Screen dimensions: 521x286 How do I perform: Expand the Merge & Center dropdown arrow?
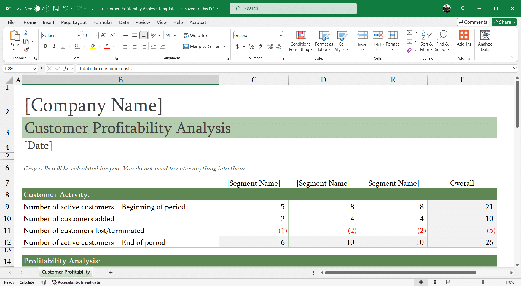point(225,46)
